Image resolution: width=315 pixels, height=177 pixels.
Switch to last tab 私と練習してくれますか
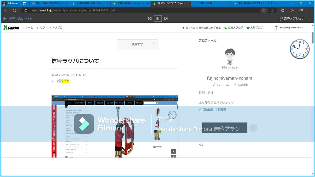(251, 3)
